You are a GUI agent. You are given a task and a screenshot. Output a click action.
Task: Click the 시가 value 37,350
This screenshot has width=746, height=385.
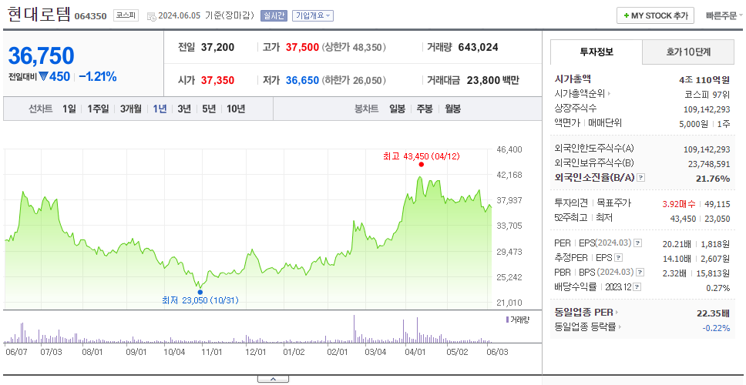tap(217, 80)
